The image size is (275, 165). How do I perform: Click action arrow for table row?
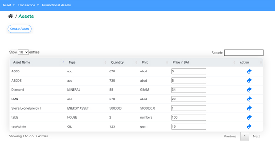coord(249,117)
